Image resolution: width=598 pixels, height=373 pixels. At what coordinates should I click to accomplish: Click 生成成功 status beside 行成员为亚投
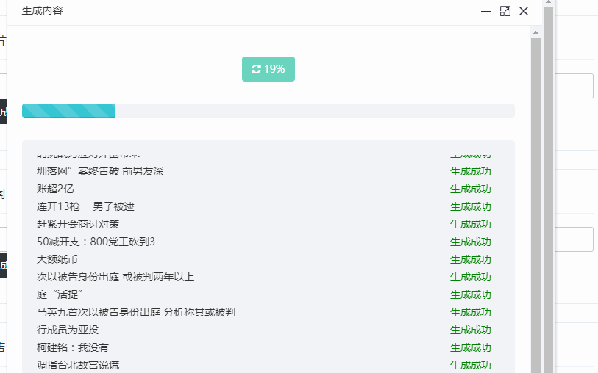470,330
